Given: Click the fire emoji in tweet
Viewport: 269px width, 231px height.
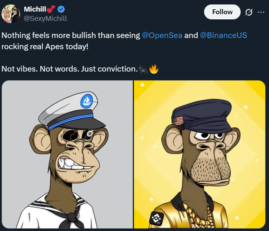Looking at the screenshot, I should [154, 69].
